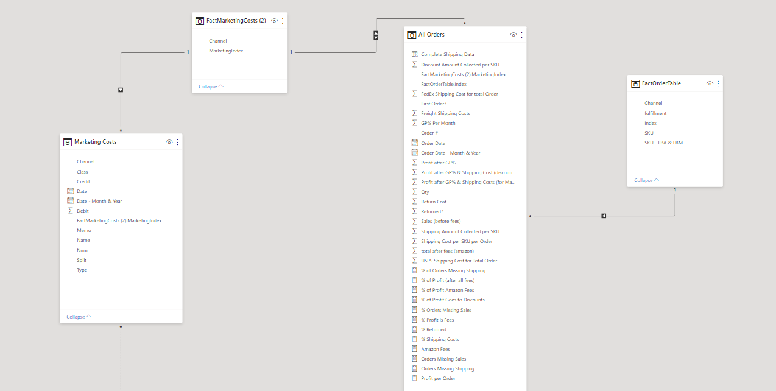776x391 pixels.
Task: Select filter arrow on FactOrderTable relationship line
Action: (x=603, y=216)
